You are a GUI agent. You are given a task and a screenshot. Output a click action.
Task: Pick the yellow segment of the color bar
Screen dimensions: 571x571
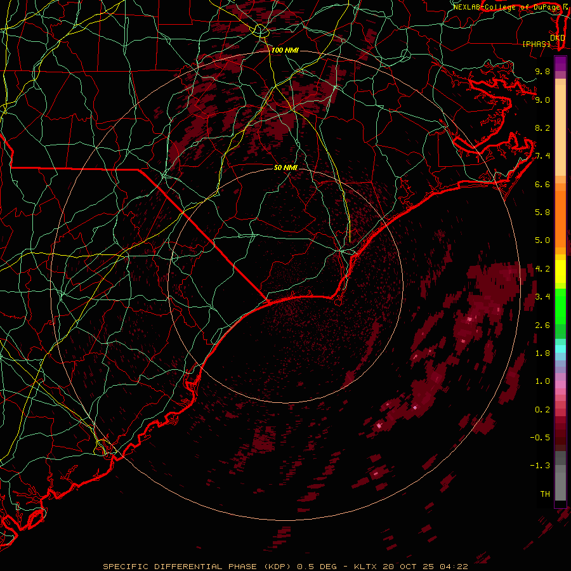coord(560,272)
